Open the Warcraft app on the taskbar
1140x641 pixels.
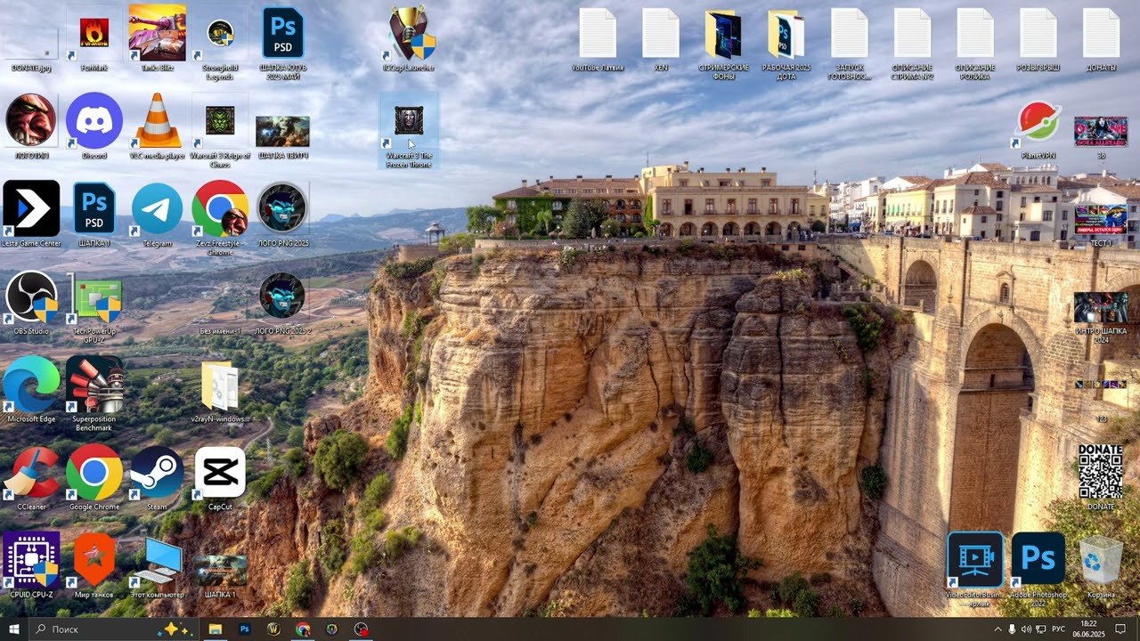tap(273, 629)
